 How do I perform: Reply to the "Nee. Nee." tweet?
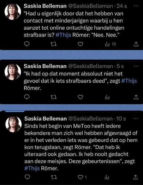point(27,44)
